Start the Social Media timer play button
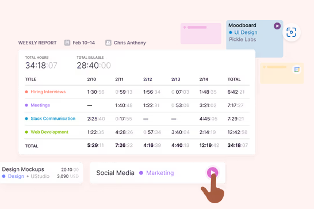 [x=212, y=173]
